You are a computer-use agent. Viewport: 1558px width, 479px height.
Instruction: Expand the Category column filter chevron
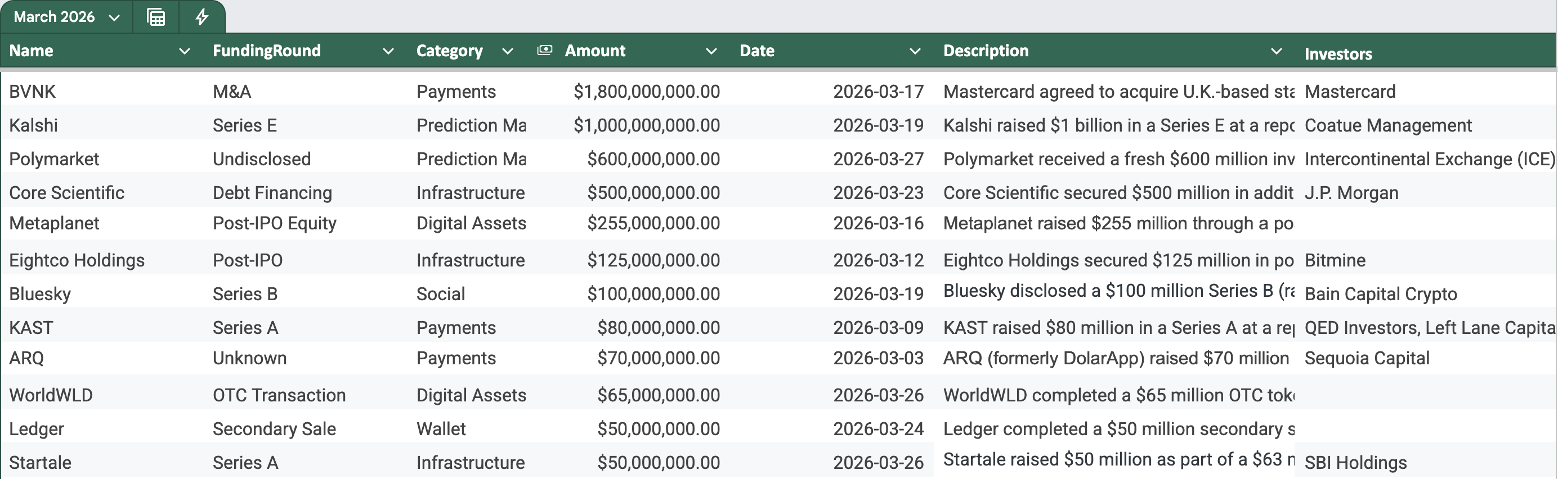coord(508,51)
